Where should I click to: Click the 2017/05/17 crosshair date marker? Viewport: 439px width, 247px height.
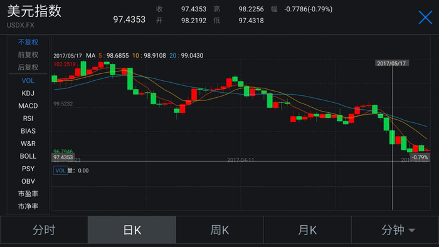(391, 63)
